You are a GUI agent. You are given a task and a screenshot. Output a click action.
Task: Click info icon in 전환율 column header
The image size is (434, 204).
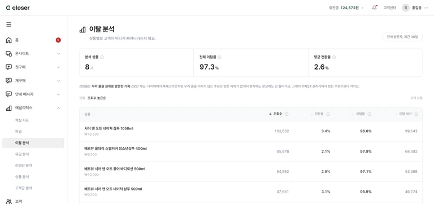(328, 114)
